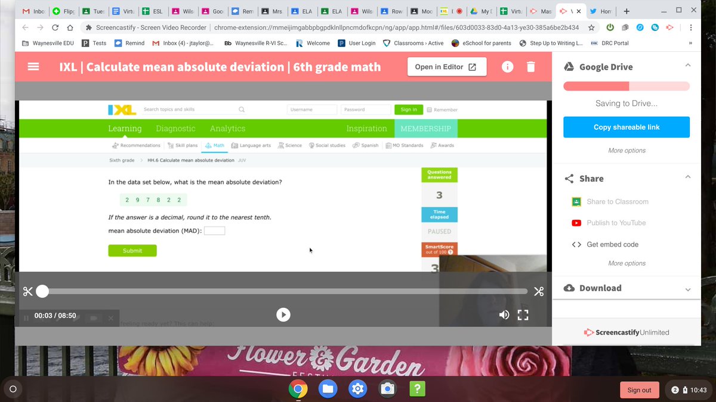Switch to the Inbox Gmail tab
This screenshot has height=402, width=716.
pyautogui.click(x=33, y=11)
